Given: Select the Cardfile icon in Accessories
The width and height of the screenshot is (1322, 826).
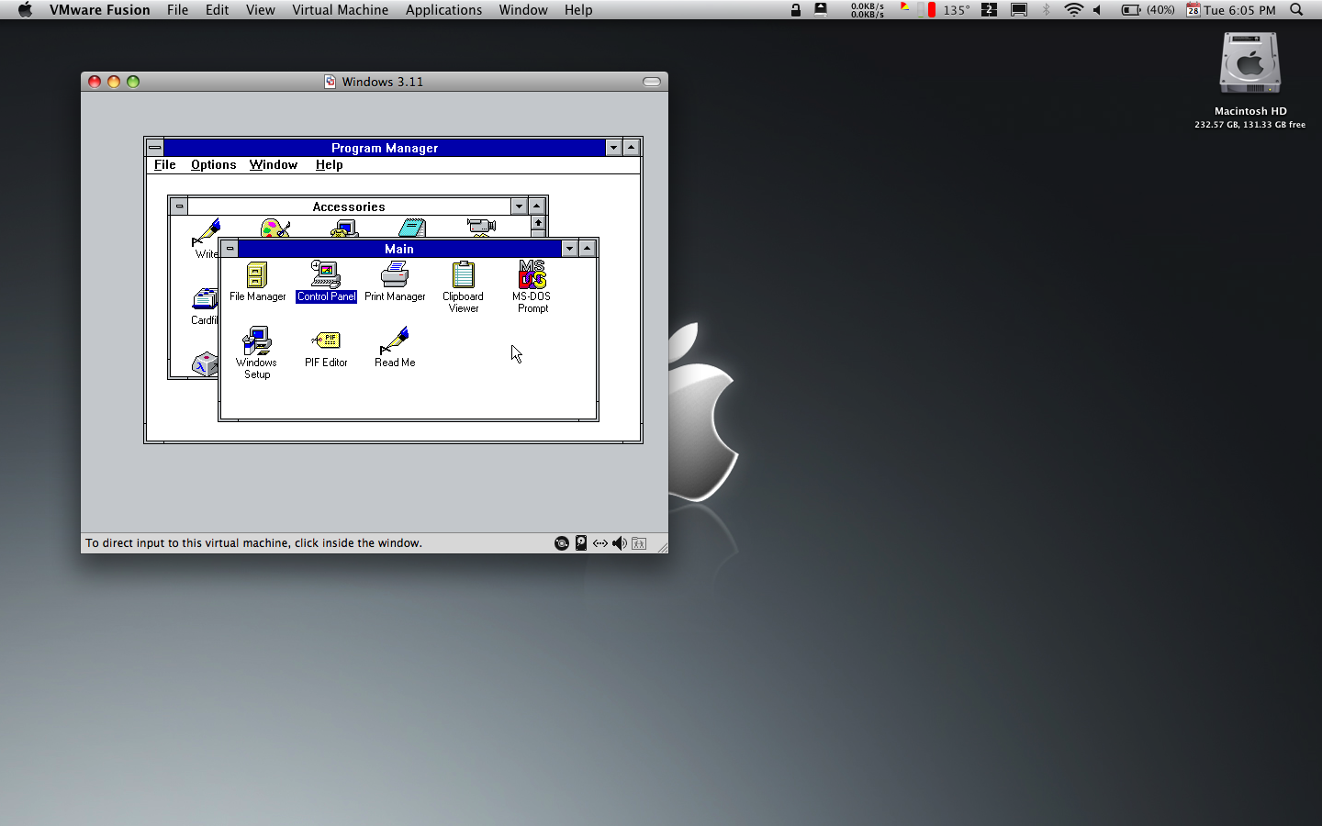Looking at the screenshot, I should tap(205, 307).
